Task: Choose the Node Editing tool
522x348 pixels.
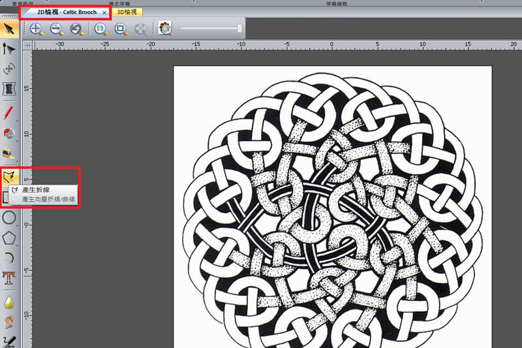Action: (x=9, y=48)
